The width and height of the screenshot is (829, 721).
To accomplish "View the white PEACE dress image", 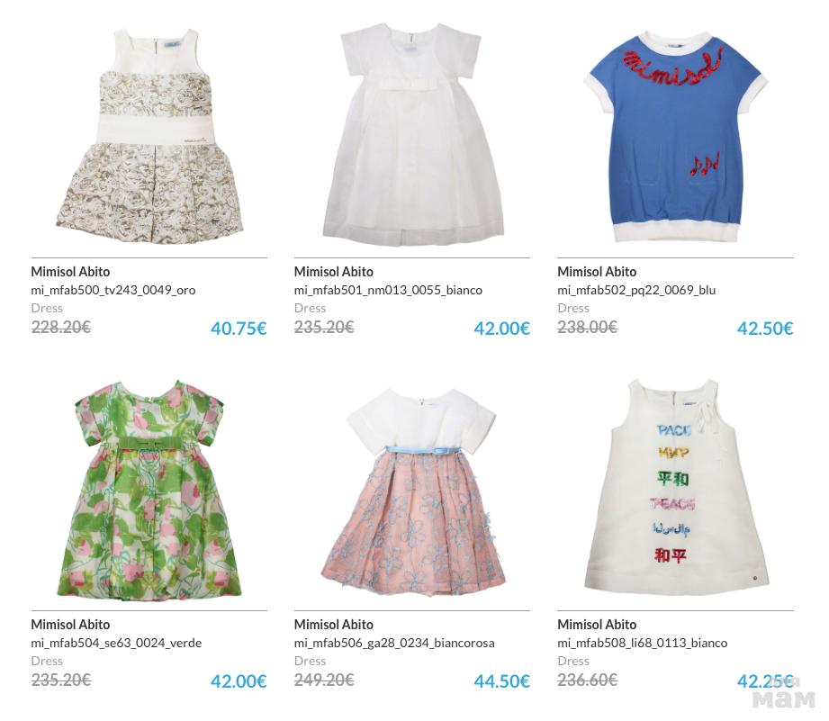I will 676,486.
